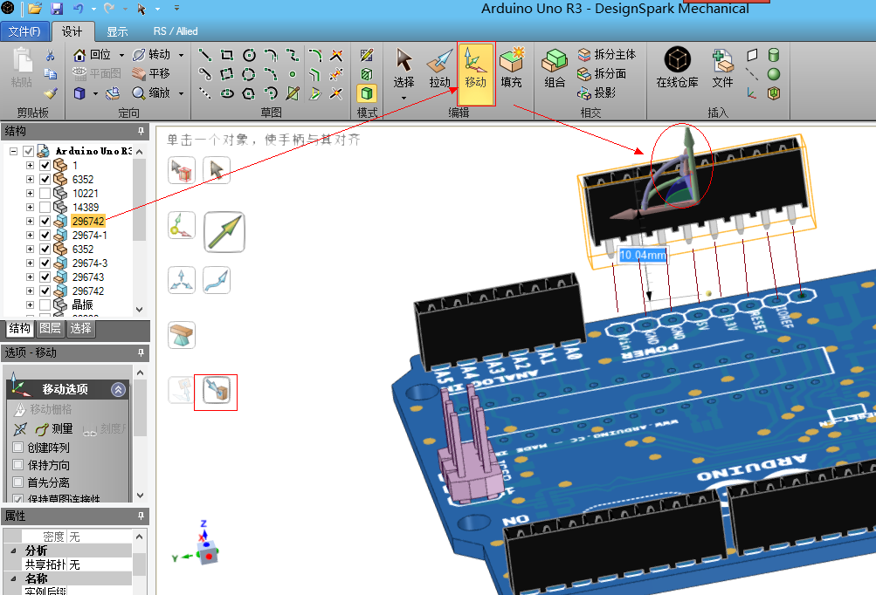Open the 回位 dropdown arrow
Viewport: 876px width, 595px height.
coord(121,55)
